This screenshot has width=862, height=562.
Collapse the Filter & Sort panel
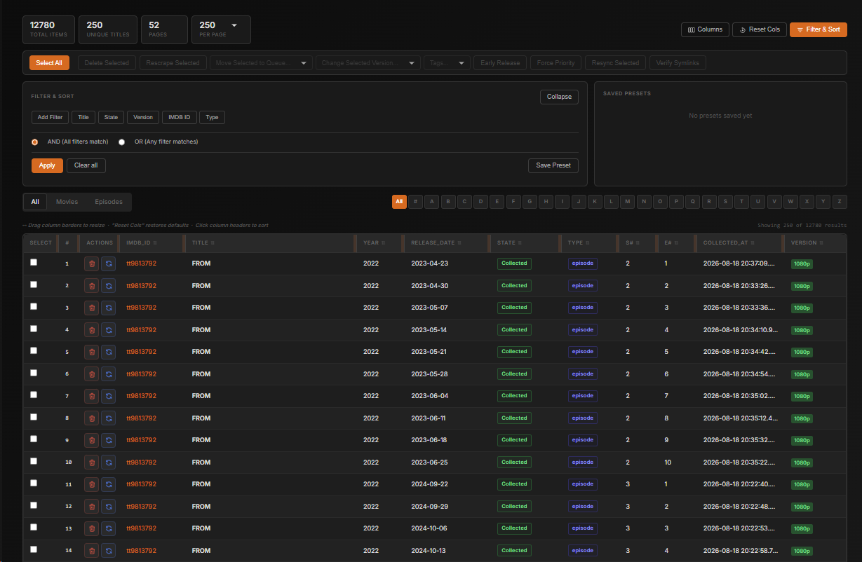559,97
